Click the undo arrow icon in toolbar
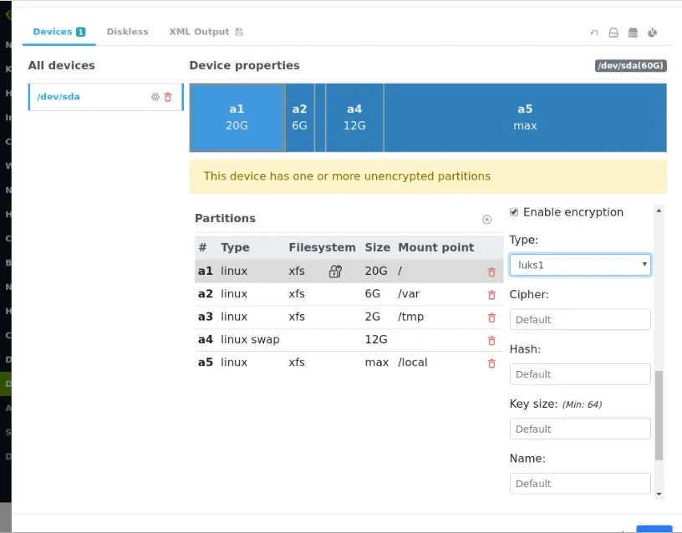682x533 pixels. tap(594, 33)
